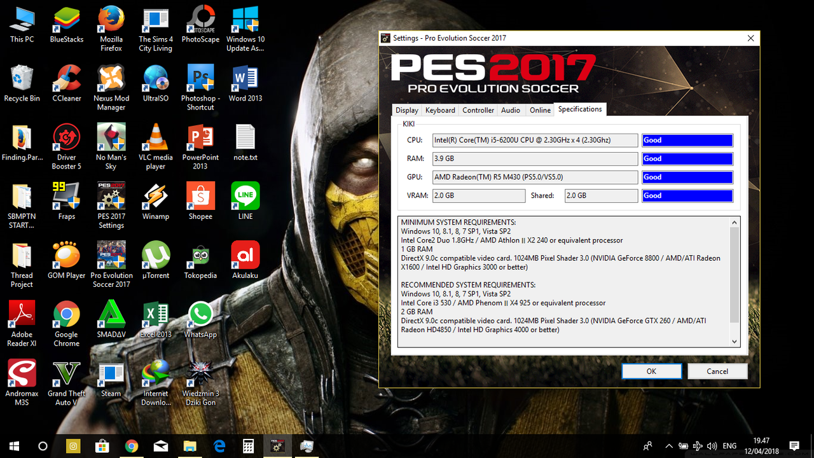Open Akulaku desktop shortcut
Image resolution: width=814 pixels, height=458 pixels.
pos(245,261)
